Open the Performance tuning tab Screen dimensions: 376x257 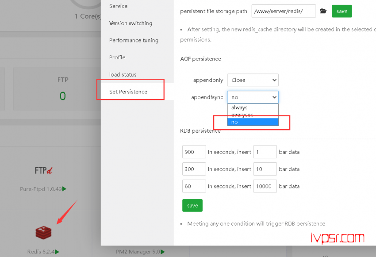134,40
